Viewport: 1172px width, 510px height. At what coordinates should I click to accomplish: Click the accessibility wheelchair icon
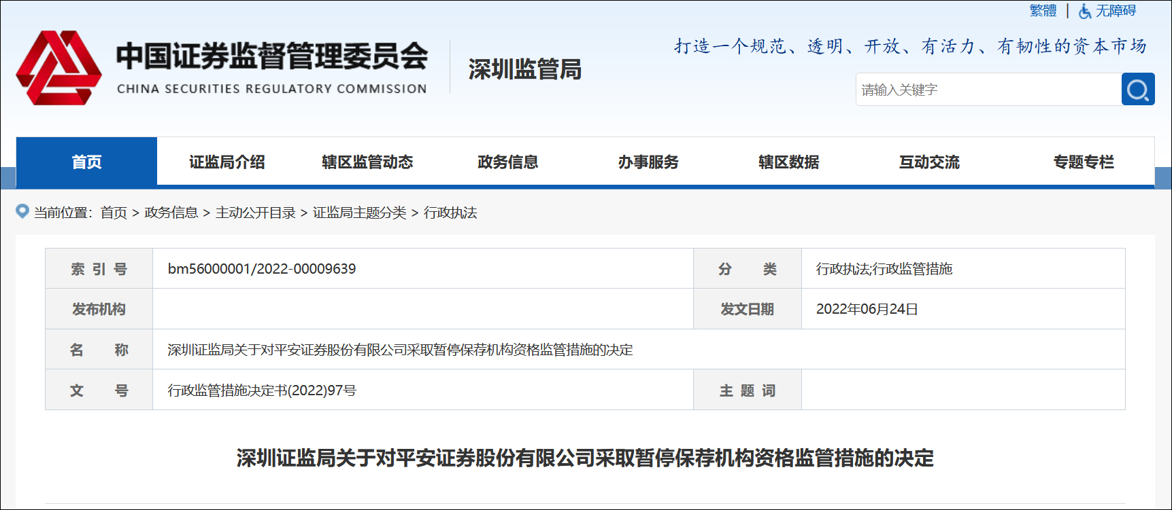point(1085,11)
